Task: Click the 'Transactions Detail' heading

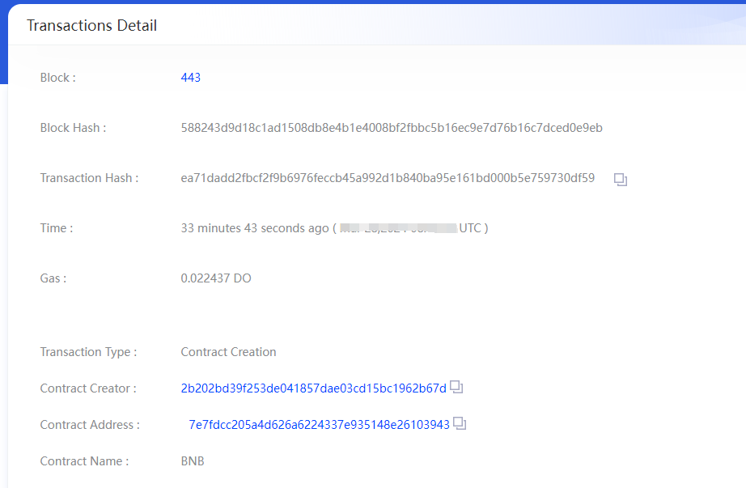Action: point(91,25)
